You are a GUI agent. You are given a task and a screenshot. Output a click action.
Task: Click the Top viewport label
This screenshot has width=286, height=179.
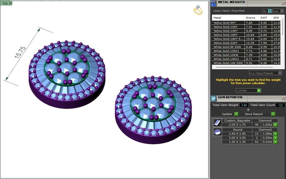pos(5,3)
